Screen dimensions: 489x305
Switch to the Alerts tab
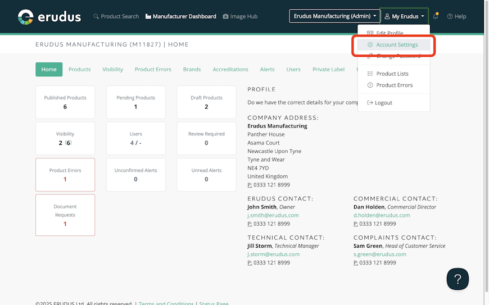point(268,69)
